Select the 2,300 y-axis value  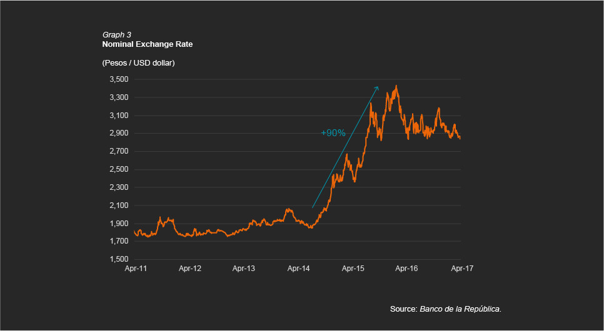point(119,187)
